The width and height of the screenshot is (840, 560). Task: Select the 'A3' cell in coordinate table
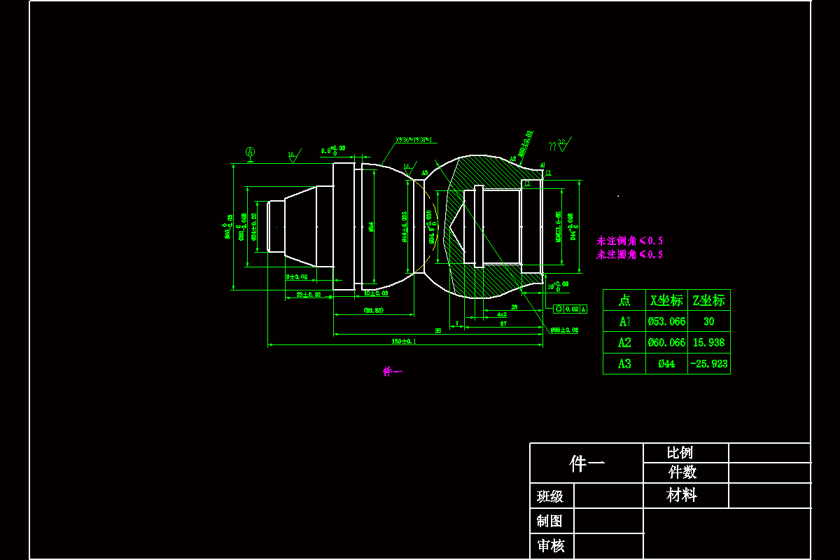(x=624, y=363)
